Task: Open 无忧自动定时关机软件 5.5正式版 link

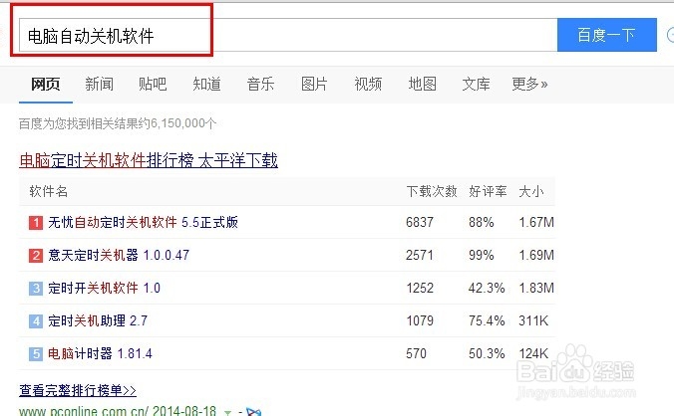Action: tap(144, 222)
